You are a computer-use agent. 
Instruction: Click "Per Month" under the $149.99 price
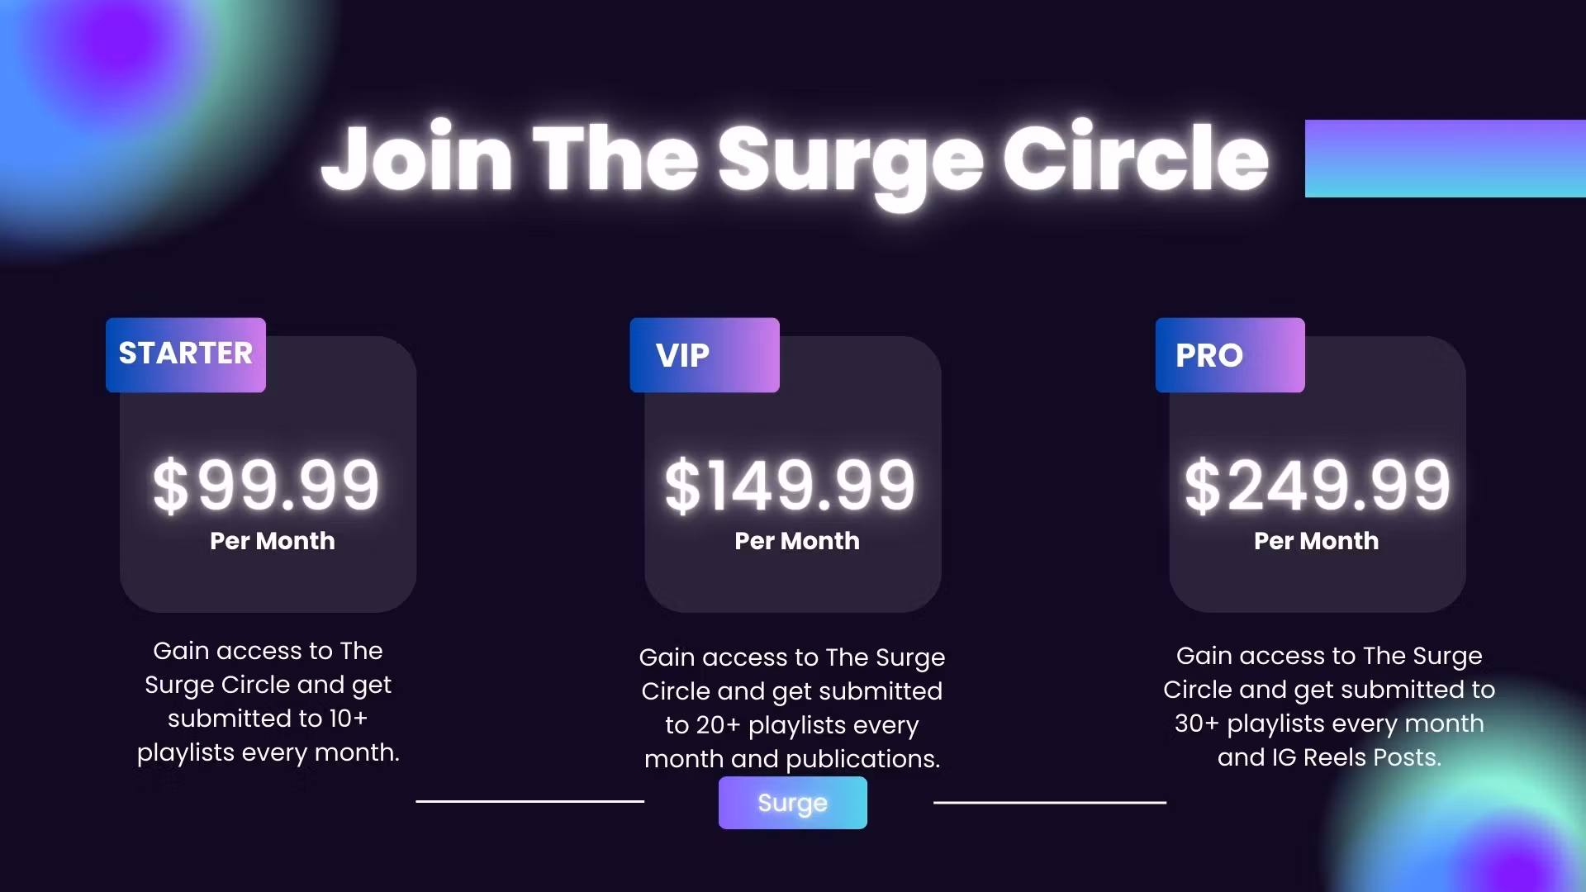[797, 541]
